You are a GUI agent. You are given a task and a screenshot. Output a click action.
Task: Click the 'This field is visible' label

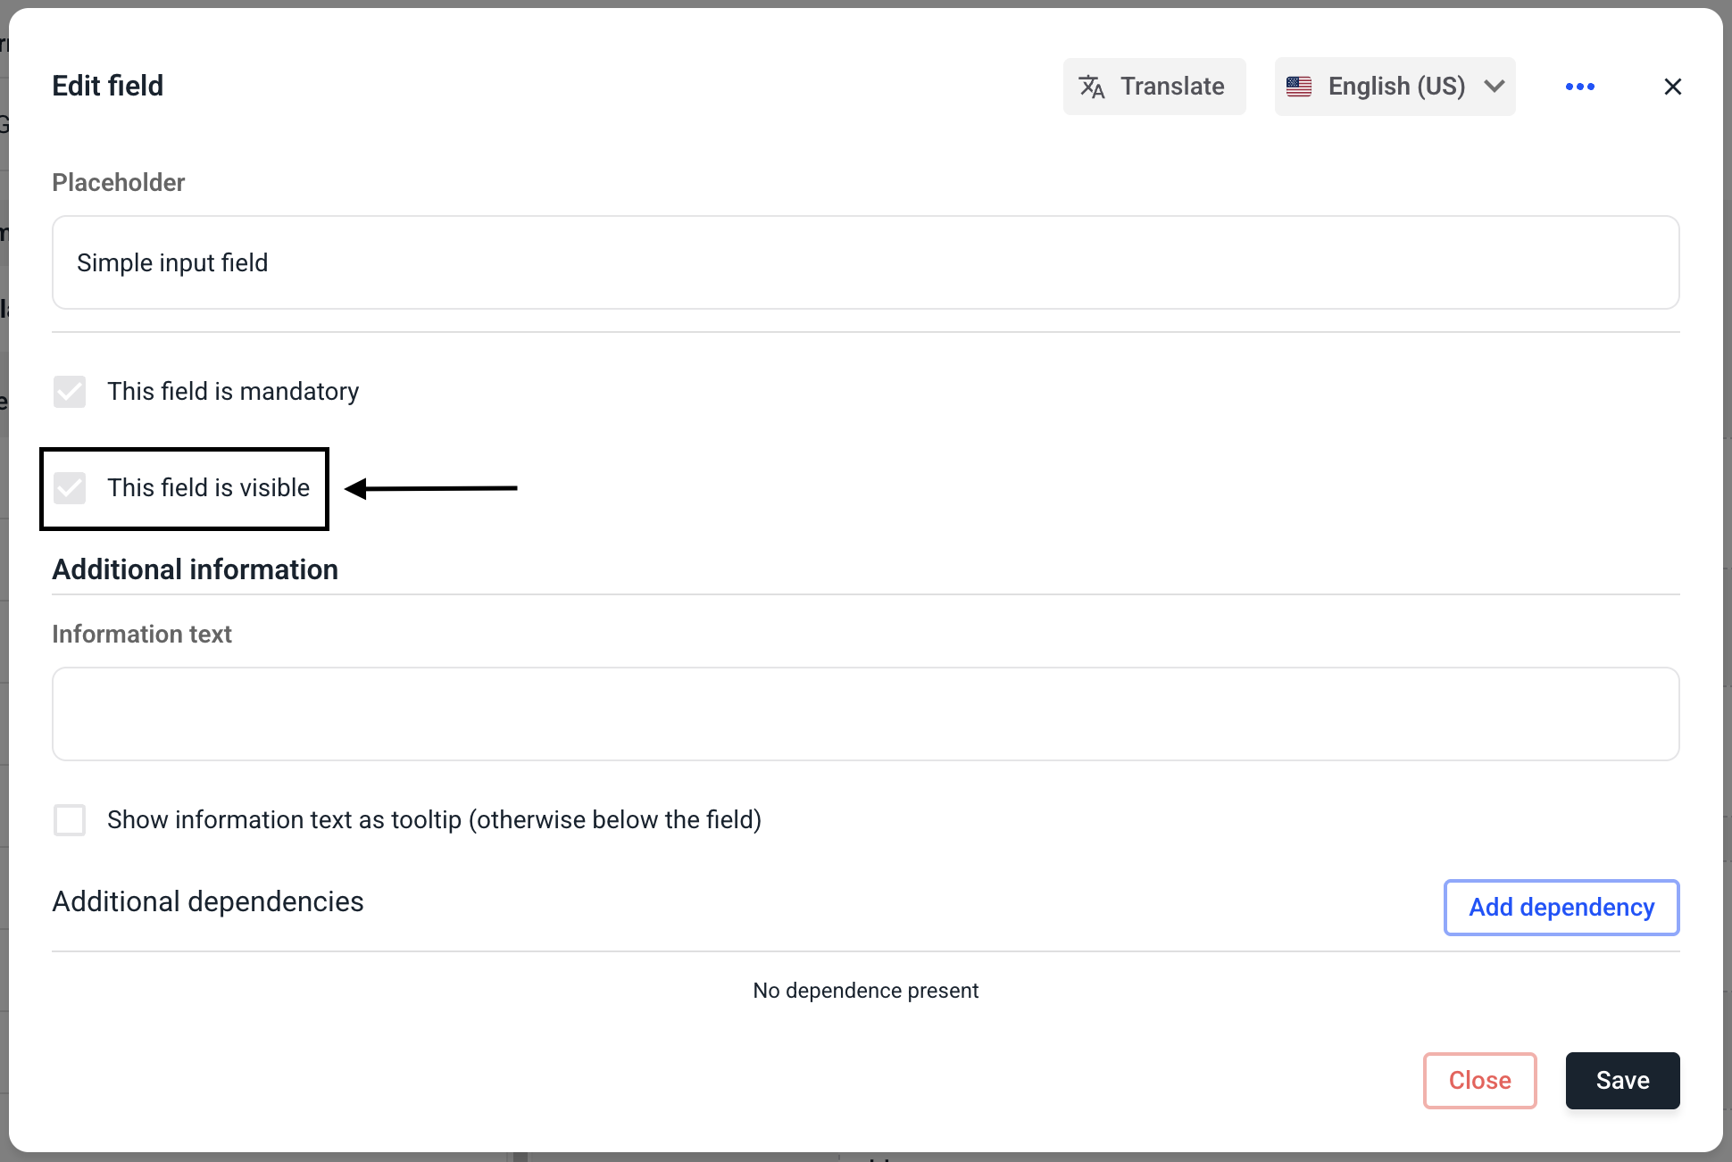(x=208, y=488)
